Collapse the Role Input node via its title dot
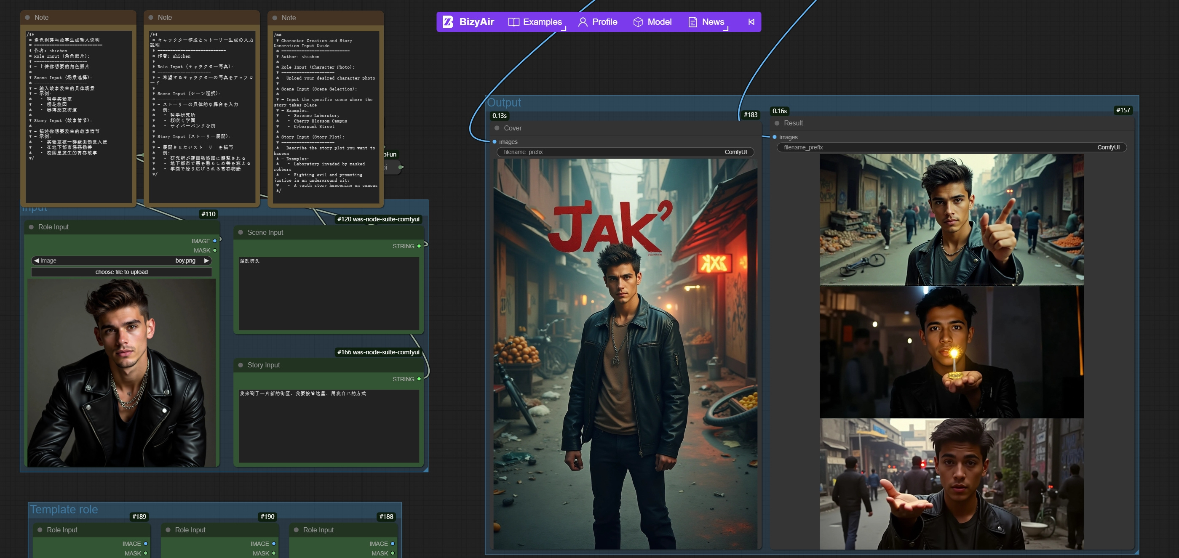 tap(31, 227)
